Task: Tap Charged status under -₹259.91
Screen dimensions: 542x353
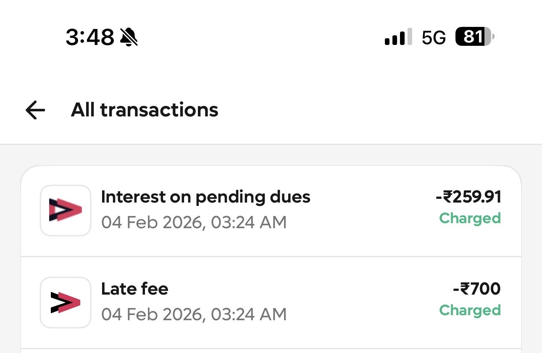Action: point(470,218)
